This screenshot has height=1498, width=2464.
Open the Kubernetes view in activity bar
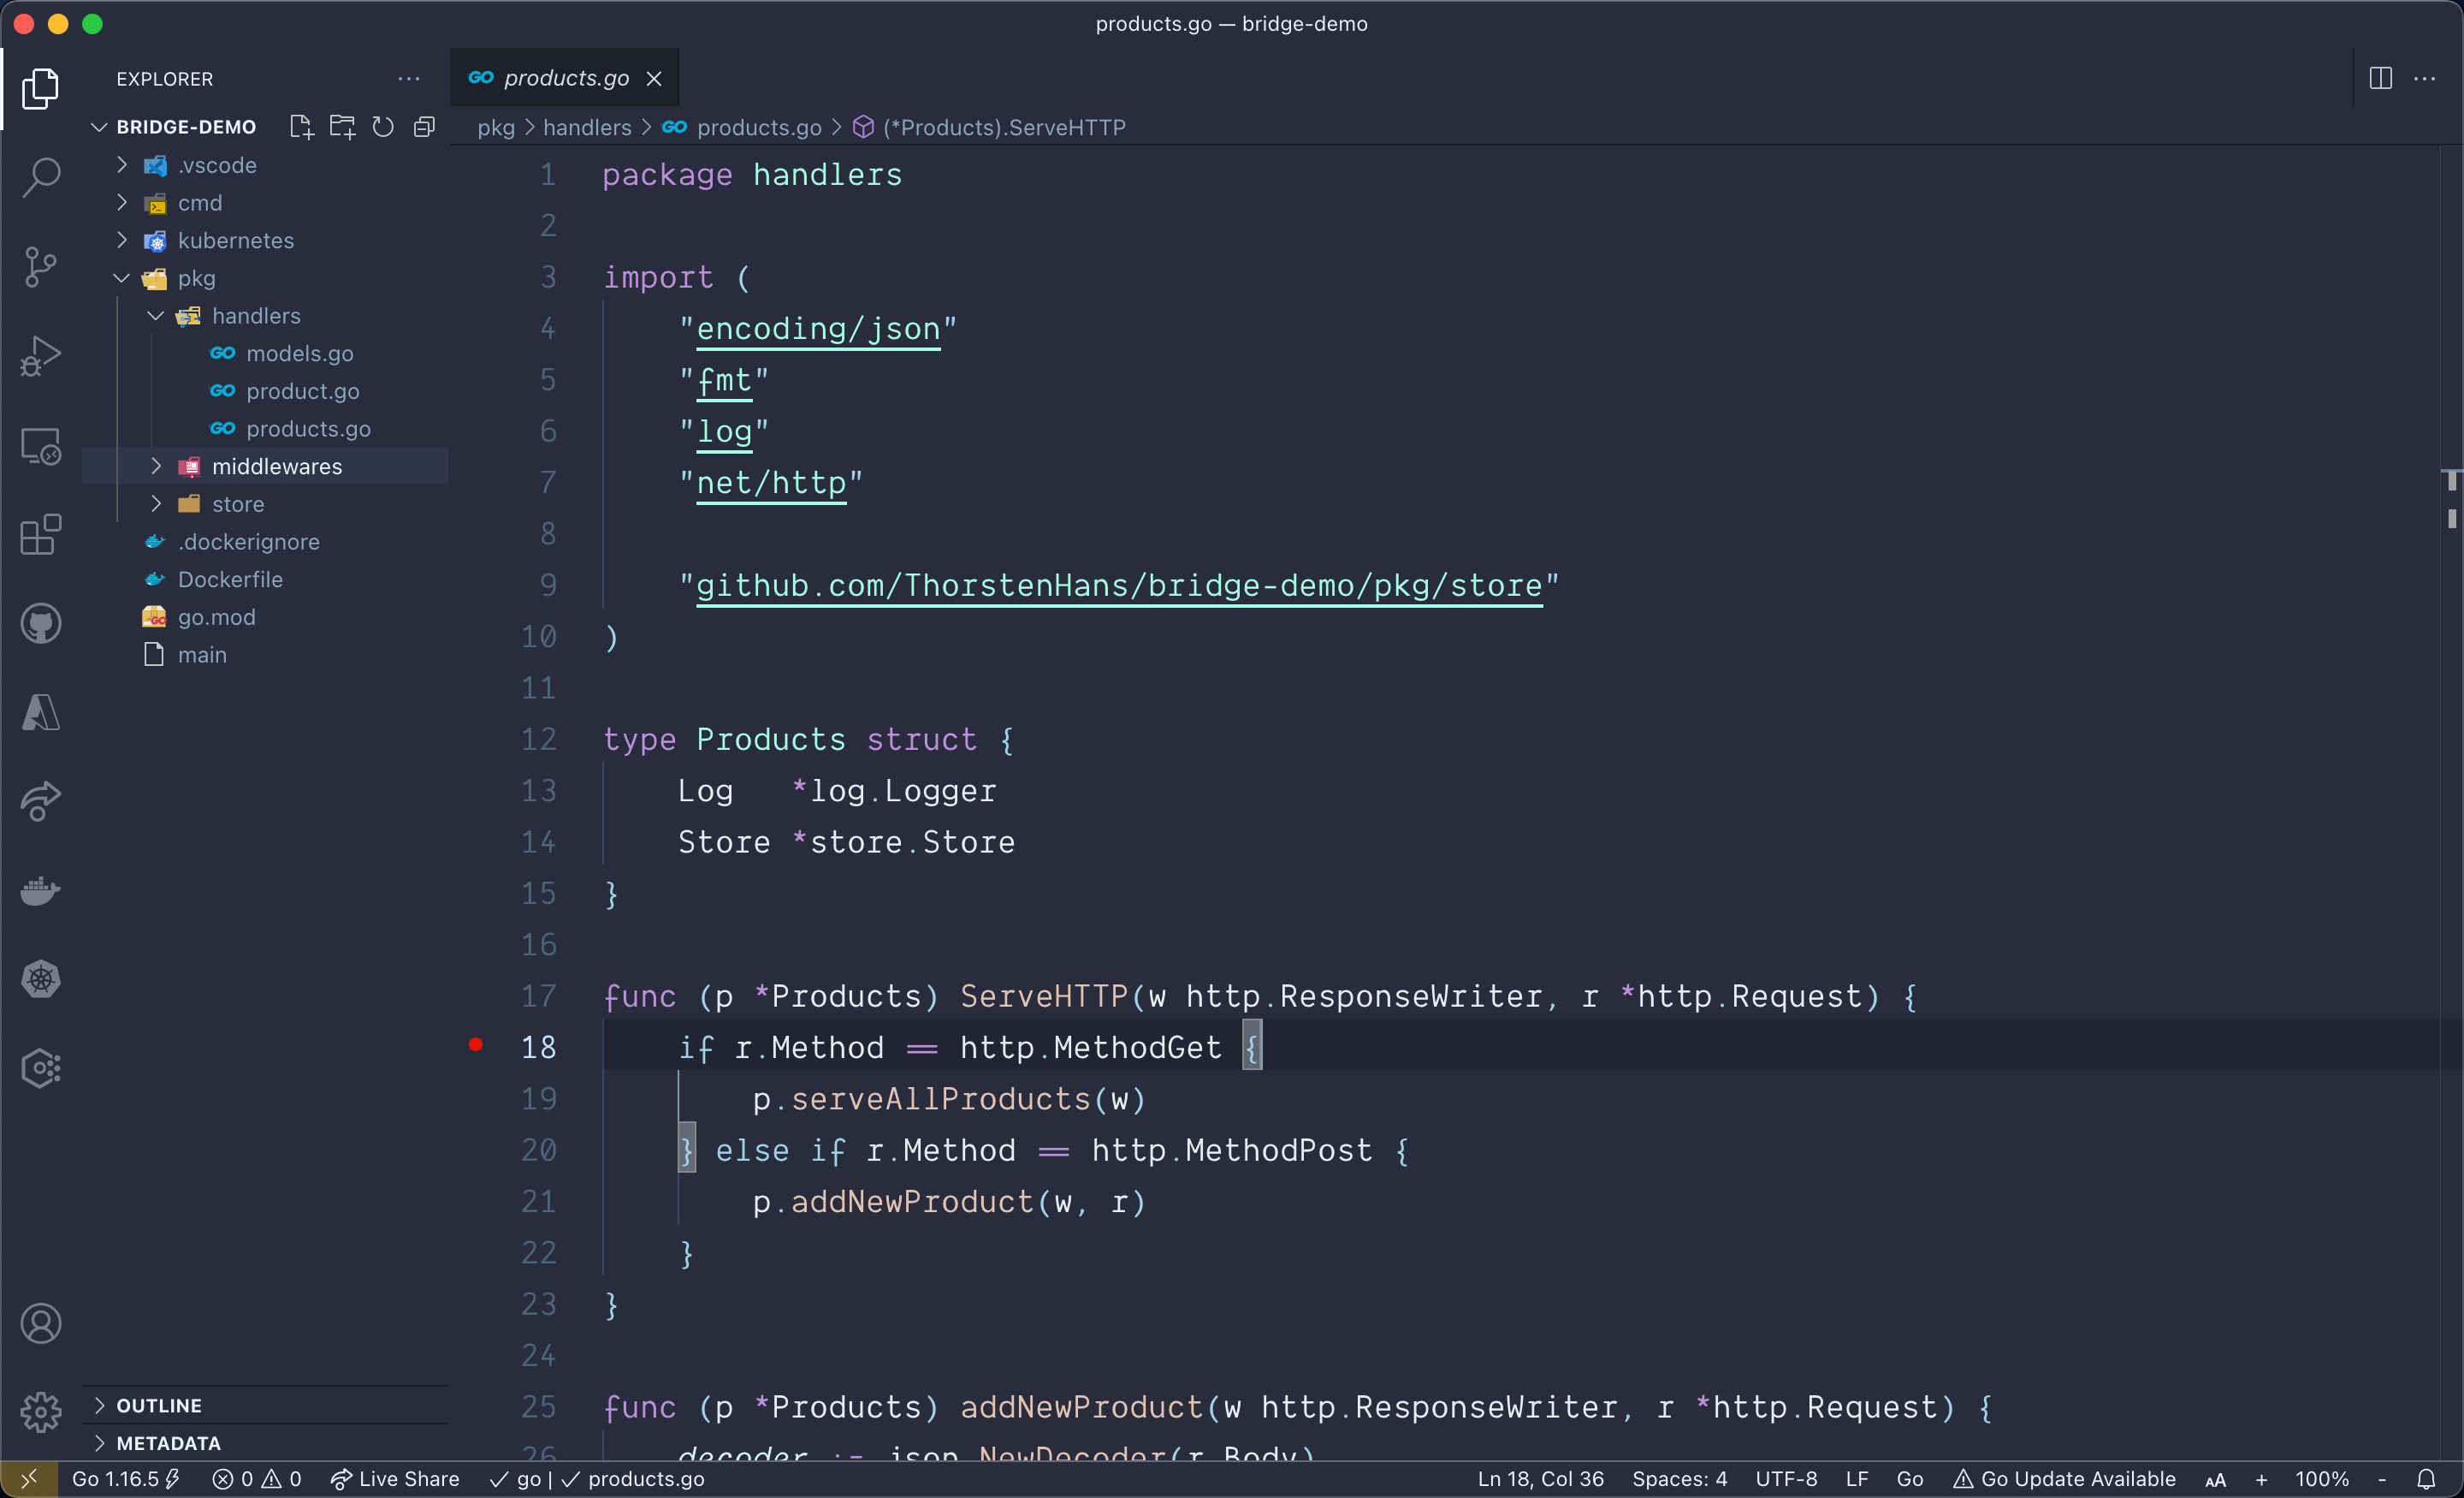pyautogui.click(x=40, y=978)
